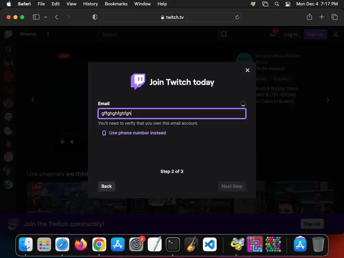
Task: Open the History menu
Action: [90, 4]
